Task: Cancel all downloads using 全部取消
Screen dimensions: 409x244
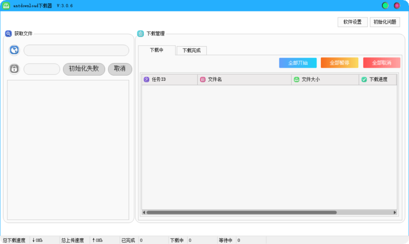Action: [381, 63]
